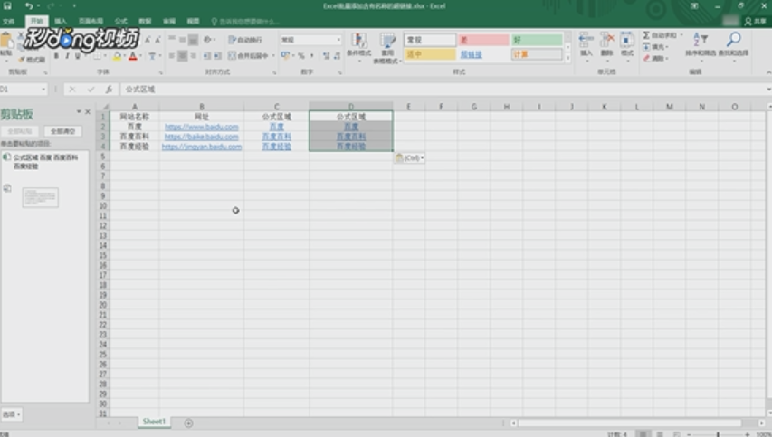Open clipboard pane Options (选项) dropdown

[12, 414]
